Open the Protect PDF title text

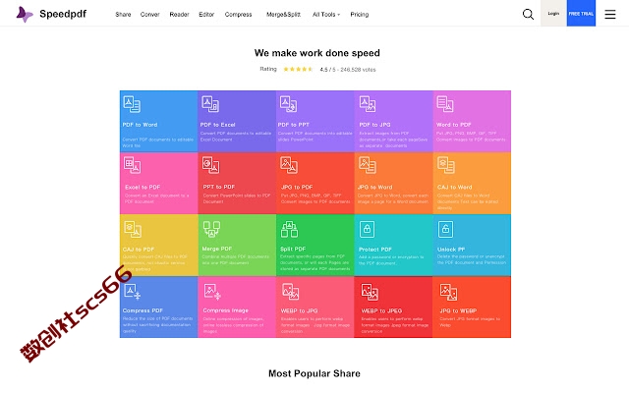pyautogui.click(x=375, y=249)
